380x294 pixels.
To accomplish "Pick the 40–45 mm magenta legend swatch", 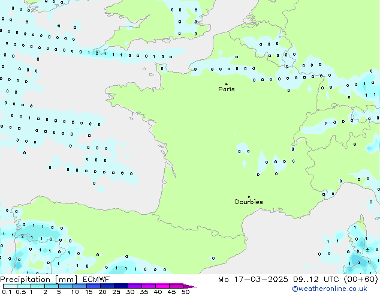I will pos(162,286).
